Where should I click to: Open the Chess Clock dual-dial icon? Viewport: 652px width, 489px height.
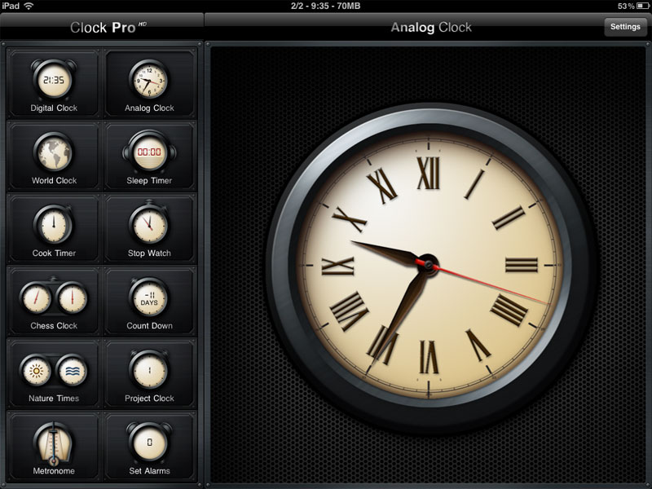[x=54, y=298]
